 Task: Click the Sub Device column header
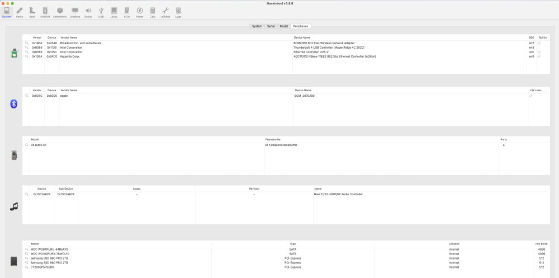coord(66,189)
